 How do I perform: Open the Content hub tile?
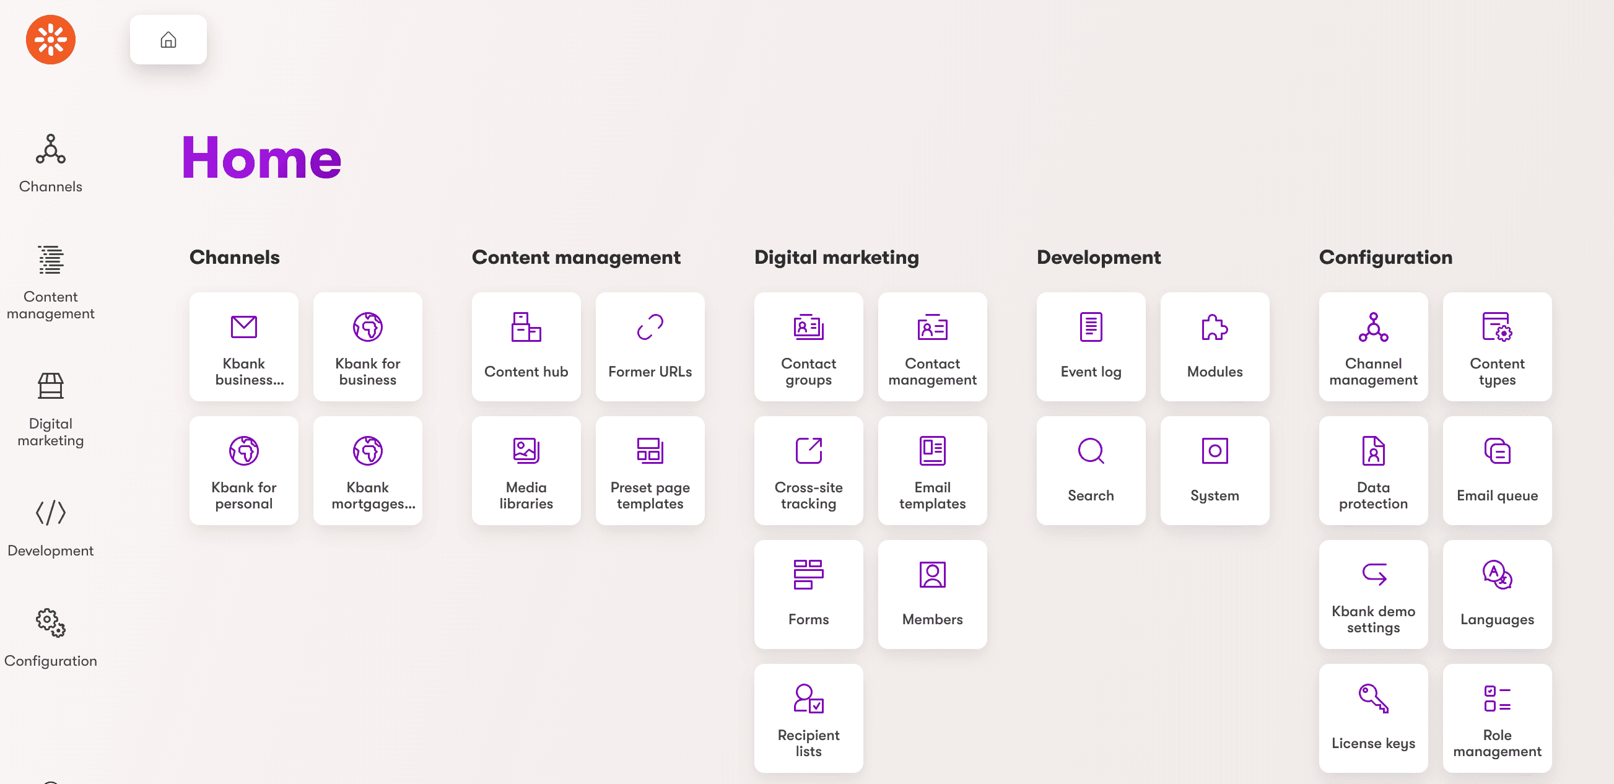pyautogui.click(x=526, y=347)
